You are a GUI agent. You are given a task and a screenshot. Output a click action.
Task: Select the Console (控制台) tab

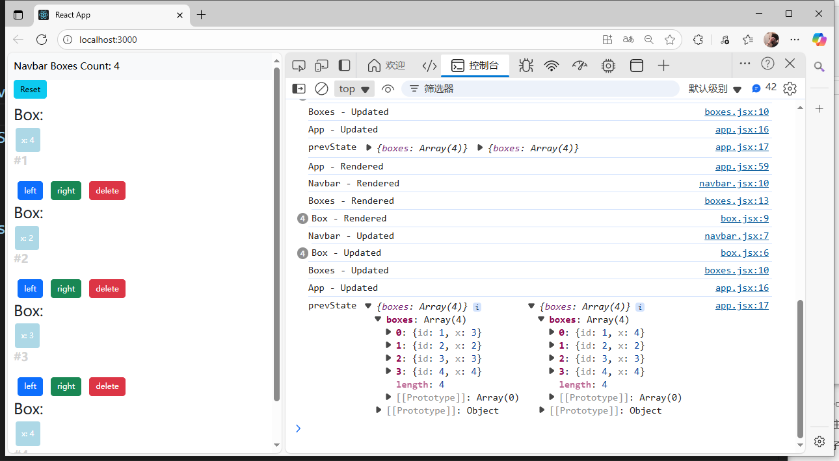[475, 66]
